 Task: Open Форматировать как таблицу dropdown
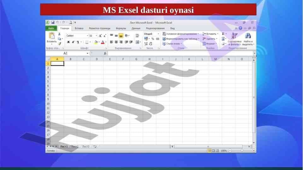click(x=181, y=39)
